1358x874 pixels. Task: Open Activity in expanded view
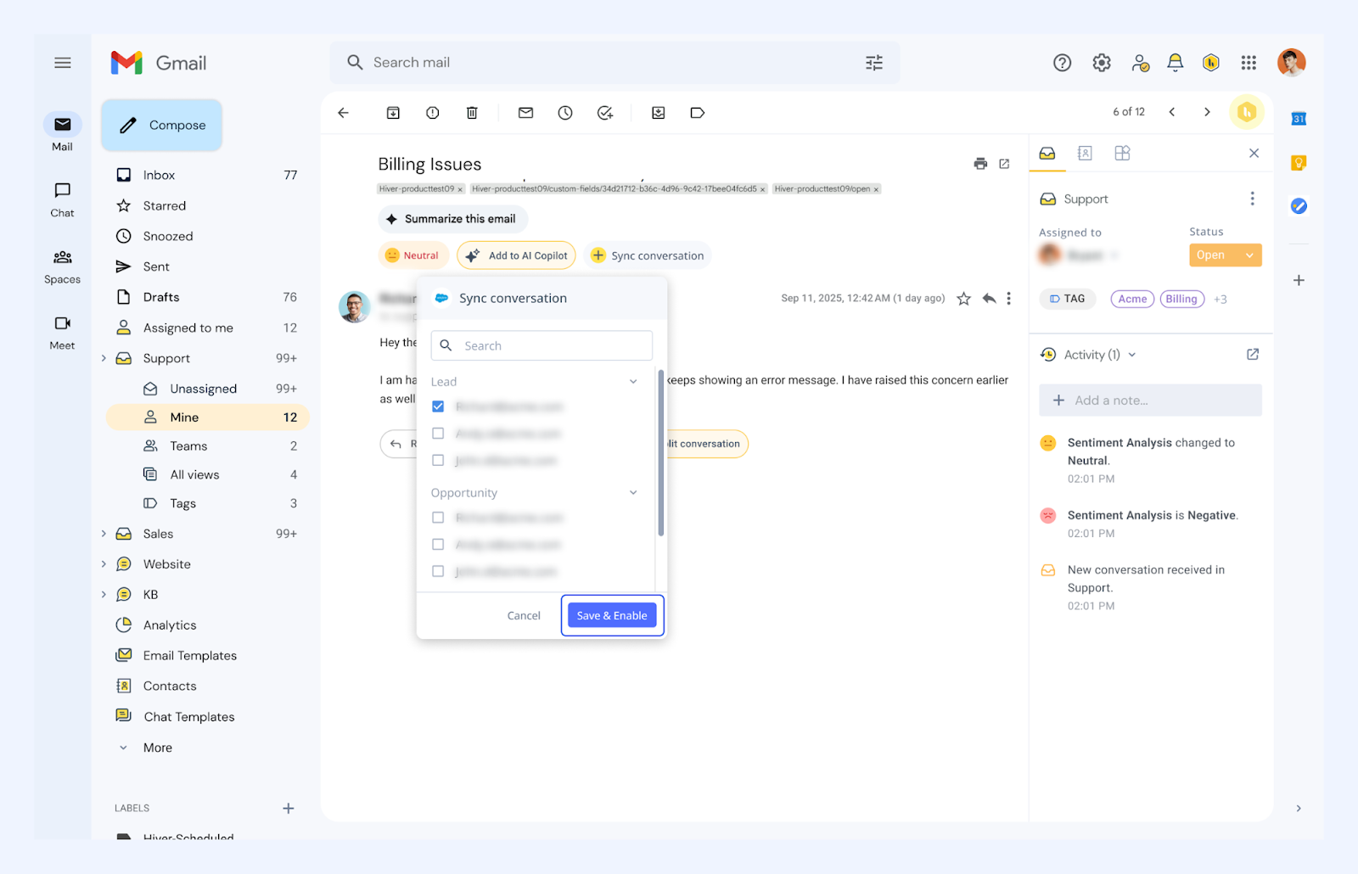coord(1253,355)
